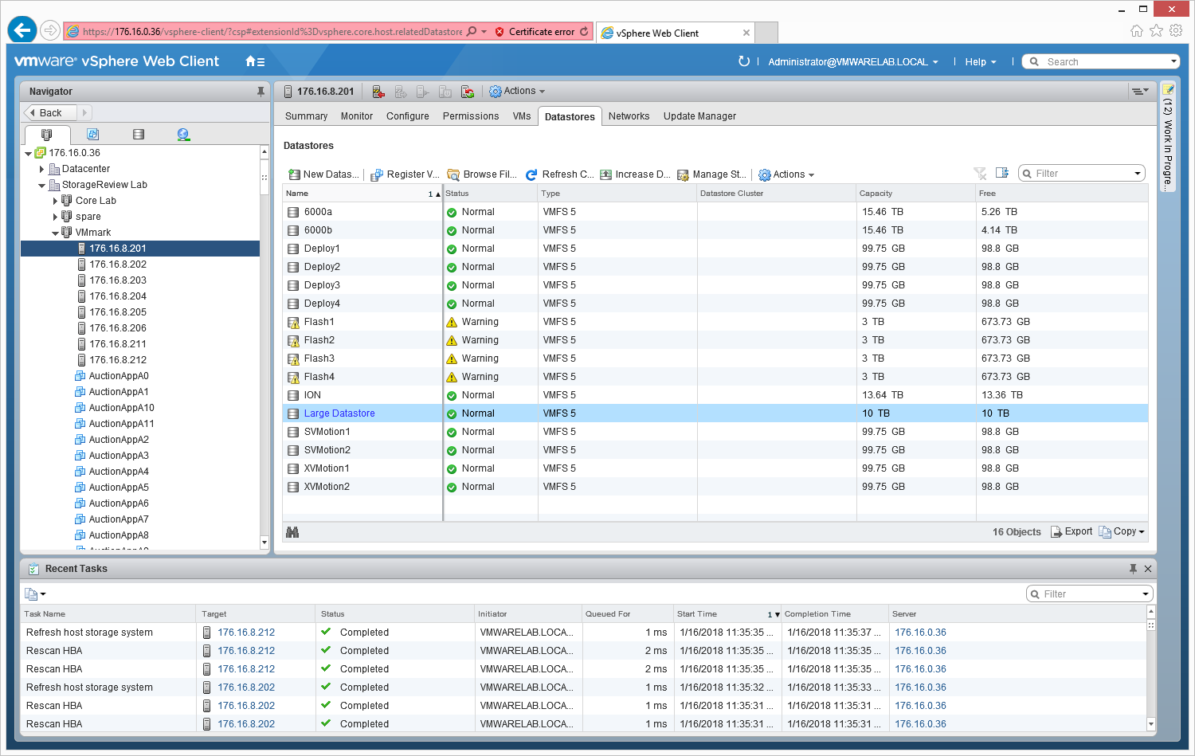Expand the Core Lab cluster node
Screen dimensions: 1195x756
tap(55, 201)
